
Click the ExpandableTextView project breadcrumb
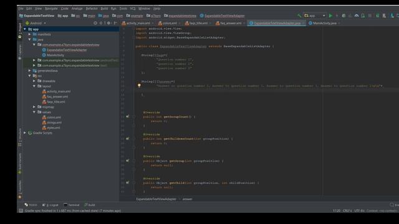click(37, 16)
